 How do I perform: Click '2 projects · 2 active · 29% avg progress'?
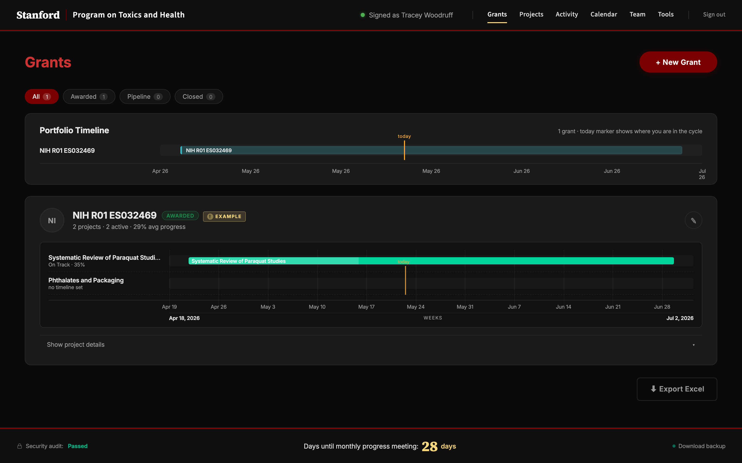point(129,227)
